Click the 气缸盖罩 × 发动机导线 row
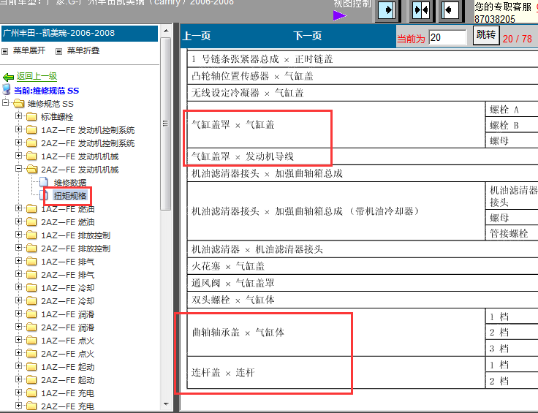538x413 pixels. pyautogui.click(x=363, y=156)
